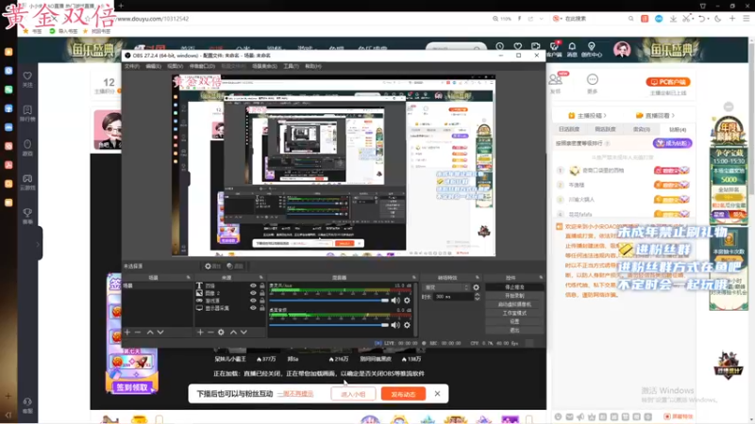Adjust the 桌面音频 volume slider
The width and height of the screenshot is (755, 424).
[328, 325]
